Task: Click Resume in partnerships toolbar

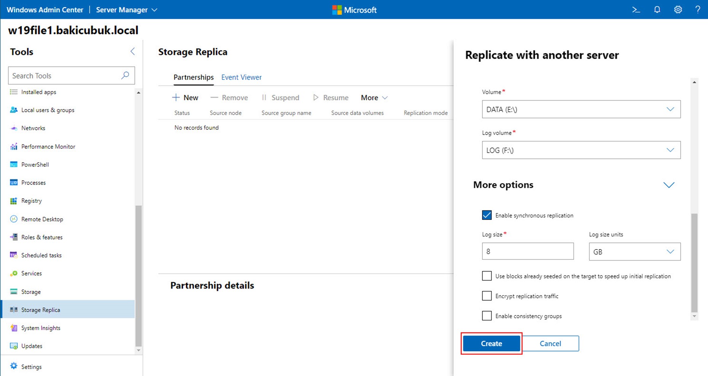Action: click(331, 98)
